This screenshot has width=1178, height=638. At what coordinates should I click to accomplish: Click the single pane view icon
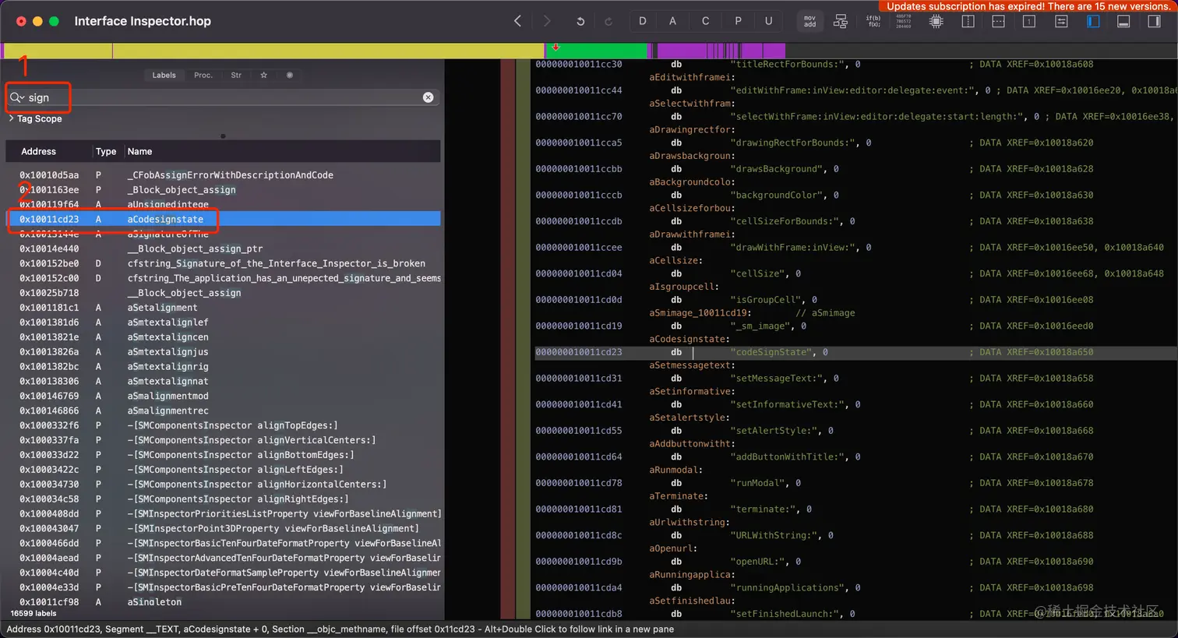point(1029,21)
